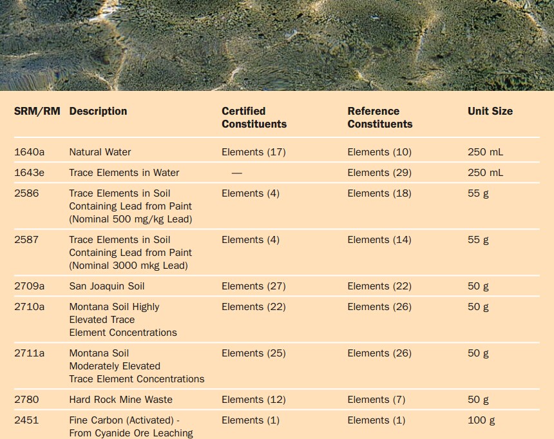The width and height of the screenshot is (554, 439).
Task: Select Trace Elements in Water text
Action: (x=124, y=173)
